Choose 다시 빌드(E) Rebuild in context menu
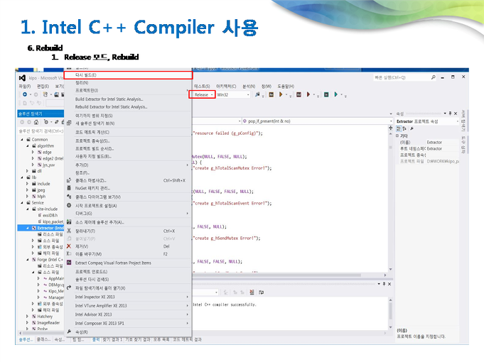Viewport: 484px width, 362px height. point(128,75)
